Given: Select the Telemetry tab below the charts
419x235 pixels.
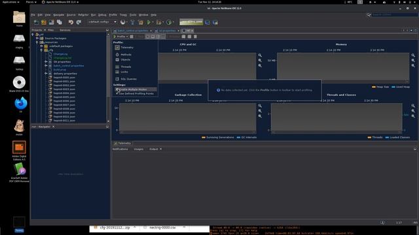Looking at the screenshot, I should [x=122, y=144].
